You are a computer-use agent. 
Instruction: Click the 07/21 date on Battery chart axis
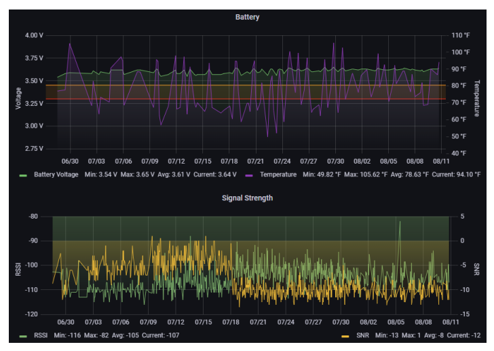[256, 162]
